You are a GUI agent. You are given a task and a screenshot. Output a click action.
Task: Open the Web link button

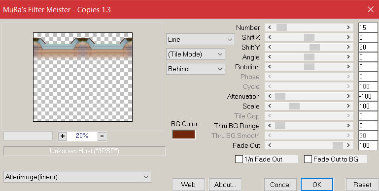click(x=188, y=185)
